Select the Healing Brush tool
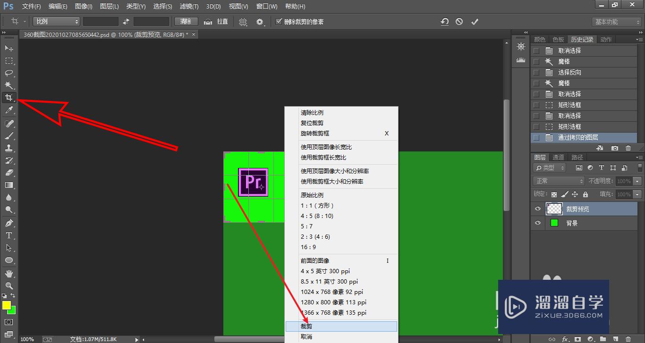The width and height of the screenshot is (645, 343). 9,123
